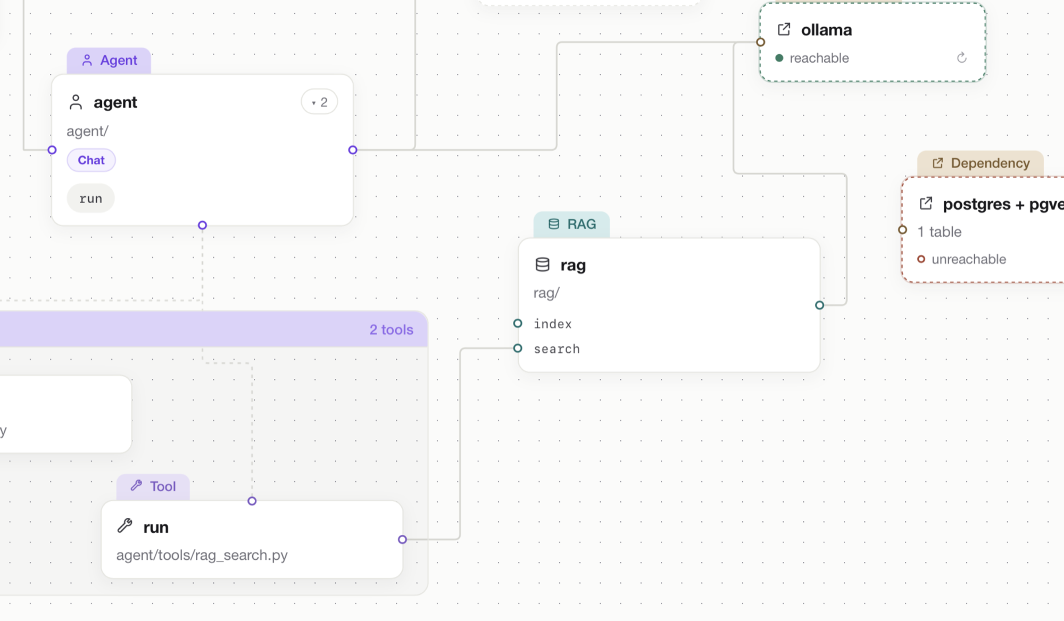This screenshot has width=1064, height=621.
Task: Click the agent/ path text
Action: [87, 131]
